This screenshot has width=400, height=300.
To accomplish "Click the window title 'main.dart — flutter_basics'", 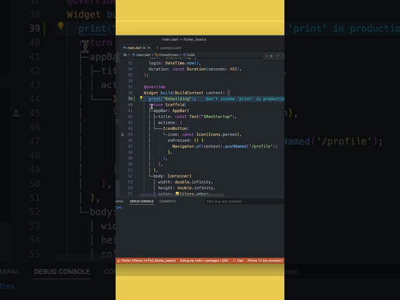I will (x=184, y=39).
